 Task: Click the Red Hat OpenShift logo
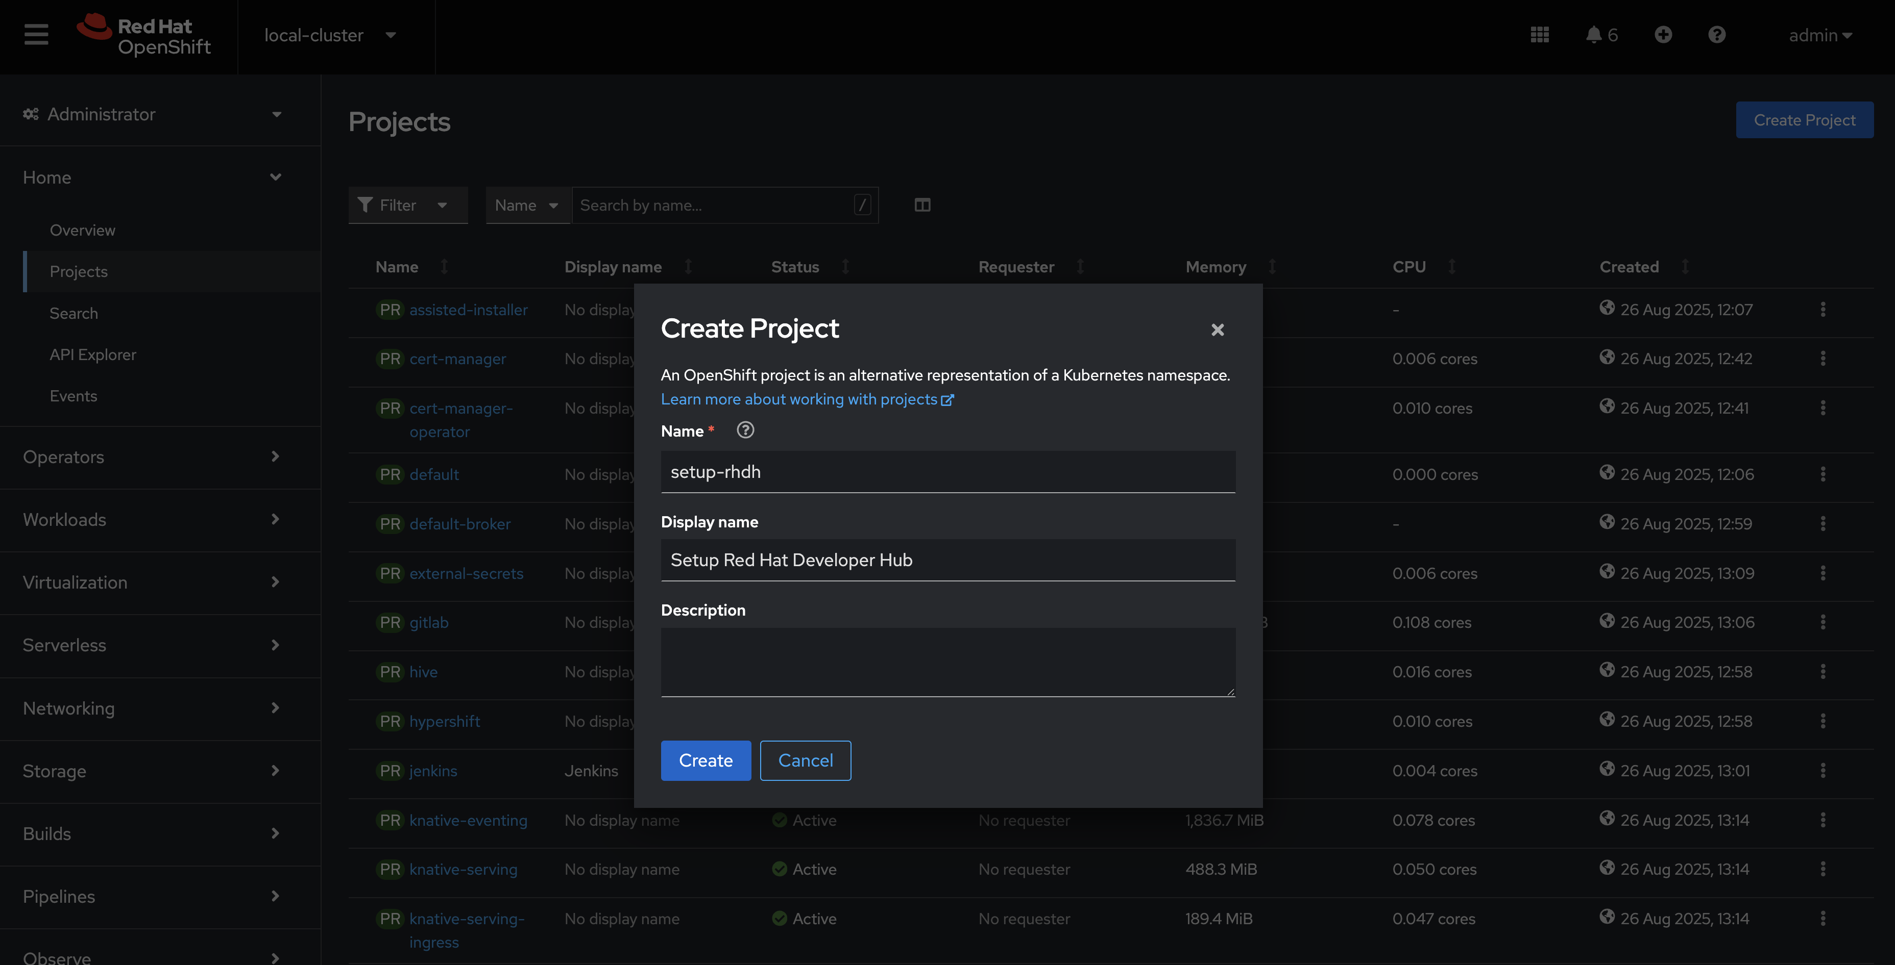[x=144, y=35]
